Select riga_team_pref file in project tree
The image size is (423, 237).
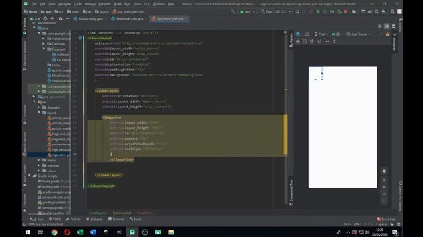(59, 155)
